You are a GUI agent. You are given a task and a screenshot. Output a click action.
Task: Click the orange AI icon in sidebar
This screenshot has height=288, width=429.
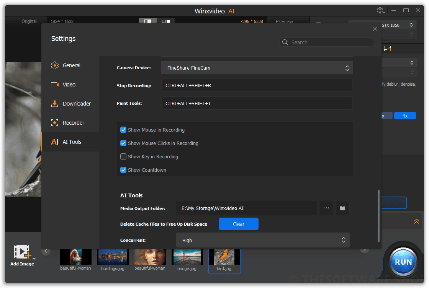(x=55, y=142)
